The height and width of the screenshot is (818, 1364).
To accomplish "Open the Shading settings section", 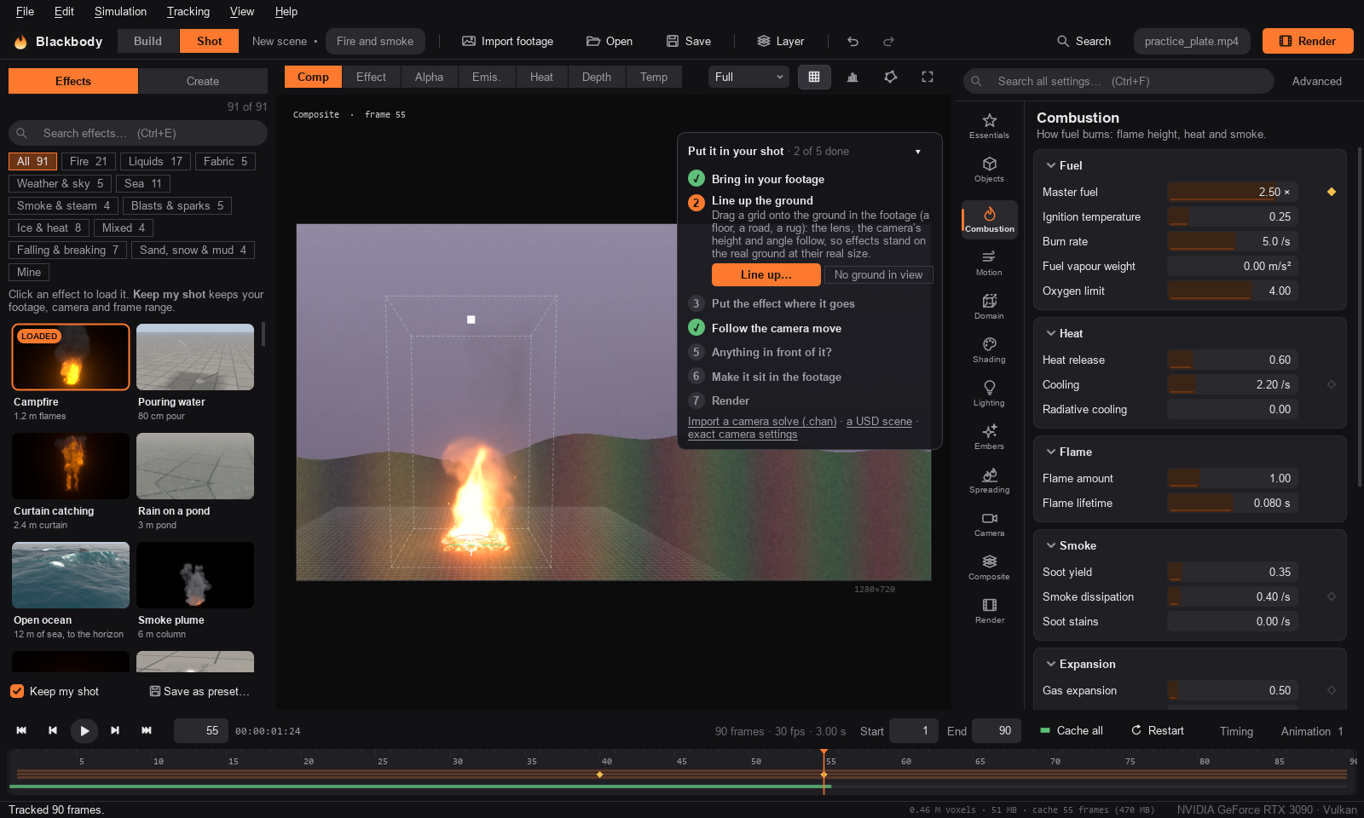I will [989, 350].
